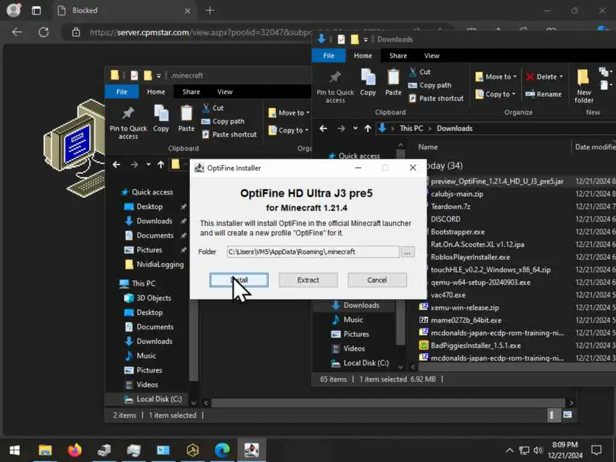616x462 pixels.
Task: Open the Share tab in the Downloads window
Action: [398, 56]
